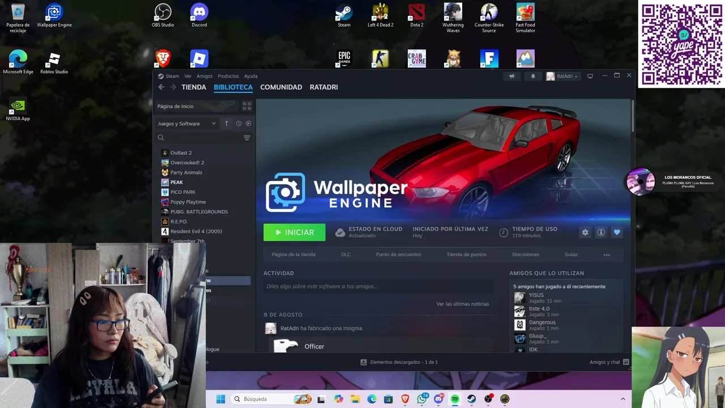
Task: Open Dota 2 desktop shortcut
Action: (417, 16)
